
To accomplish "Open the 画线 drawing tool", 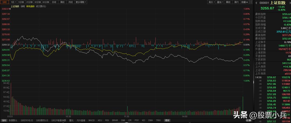I will point(228,2).
